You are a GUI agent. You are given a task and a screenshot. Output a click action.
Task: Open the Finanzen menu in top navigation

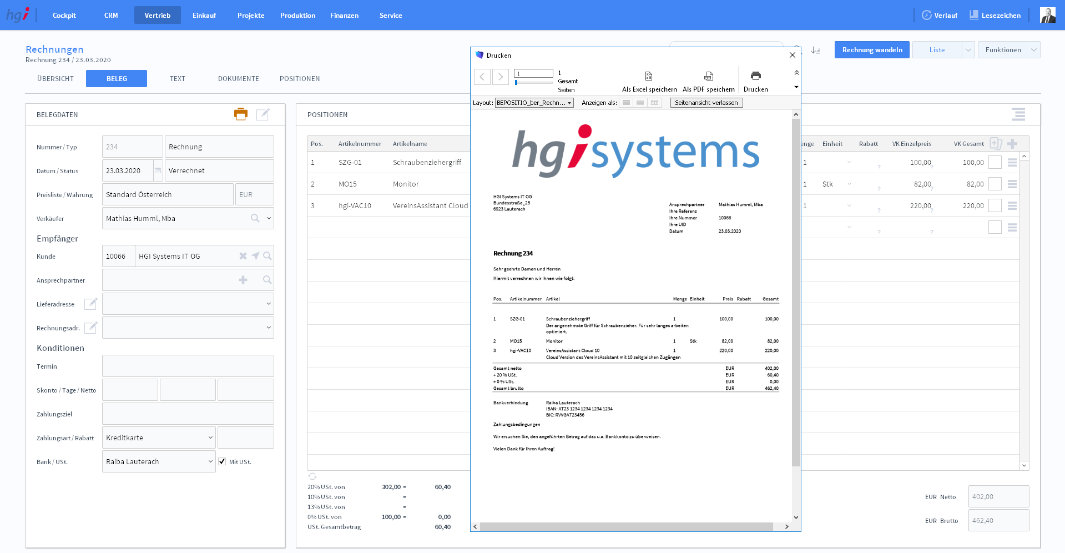pos(344,16)
